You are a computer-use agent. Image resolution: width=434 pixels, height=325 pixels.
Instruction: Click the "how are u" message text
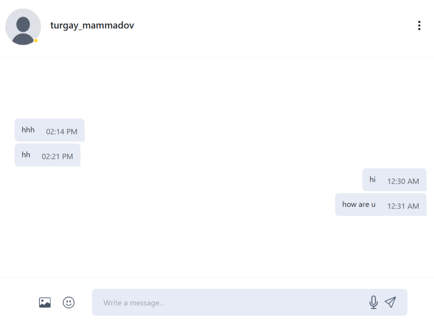click(x=359, y=204)
